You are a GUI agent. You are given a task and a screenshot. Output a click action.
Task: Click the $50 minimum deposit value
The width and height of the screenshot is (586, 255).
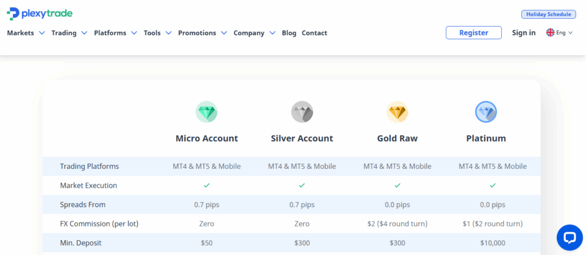207,243
